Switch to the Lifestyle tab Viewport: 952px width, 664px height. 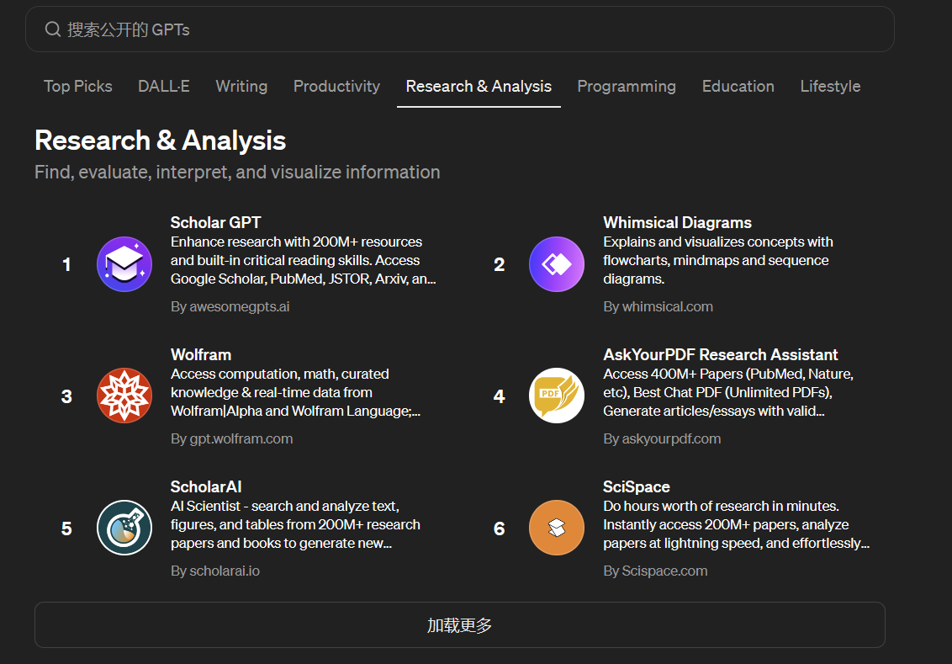coord(831,87)
